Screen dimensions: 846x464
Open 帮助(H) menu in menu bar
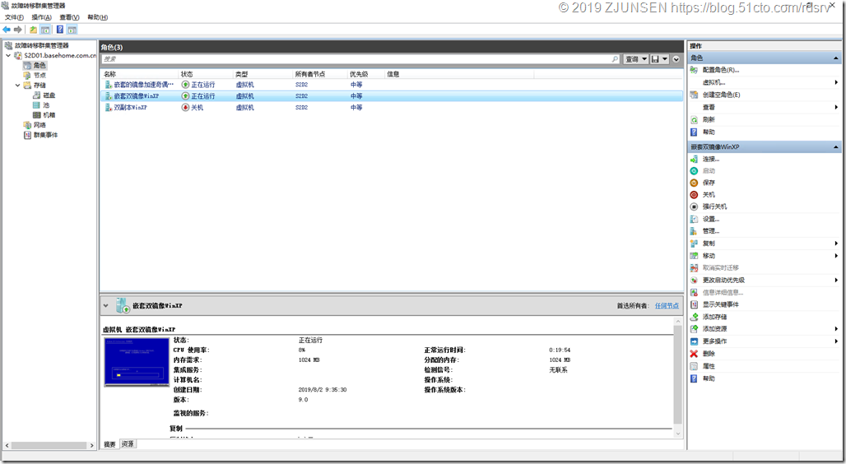pos(98,17)
